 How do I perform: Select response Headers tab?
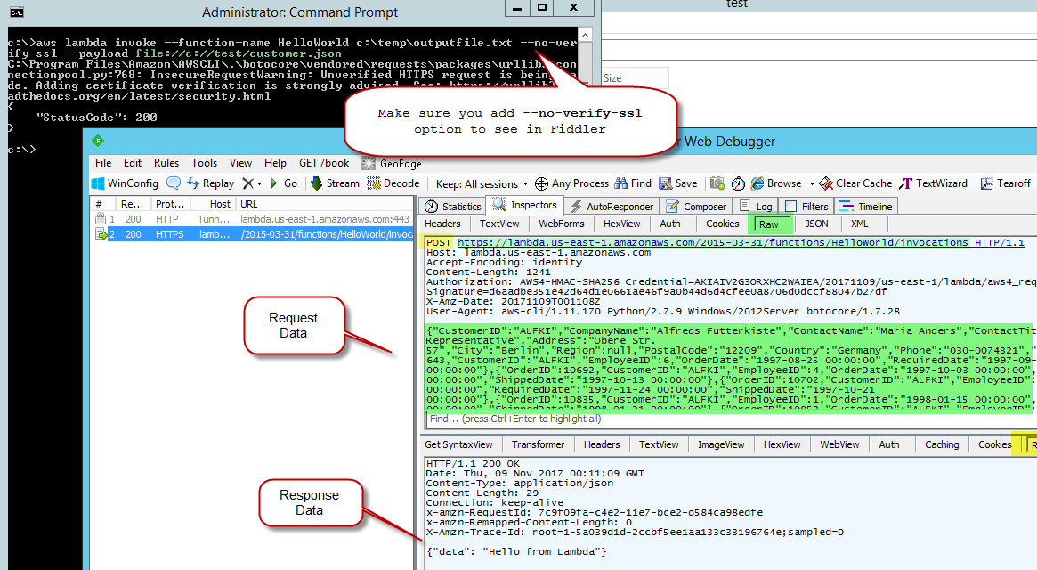(x=602, y=444)
